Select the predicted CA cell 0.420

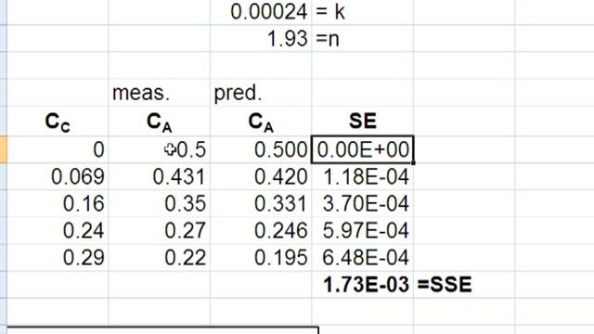261,177
